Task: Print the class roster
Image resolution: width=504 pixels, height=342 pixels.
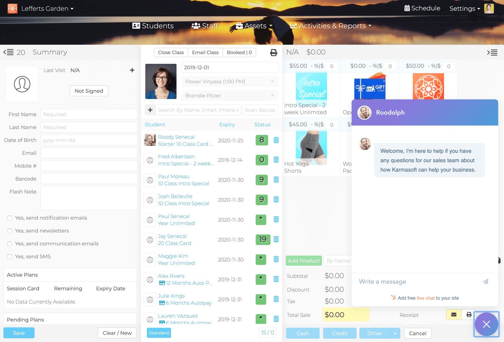Action: 274,52
